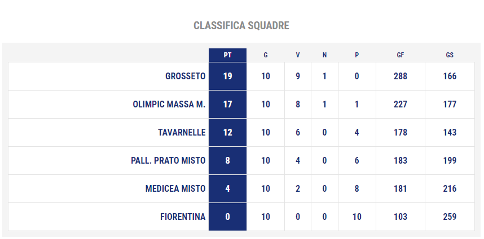Image resolution: width=484 pixels, height=239 pixels.
Task: Click the PT column header
Action: [227, 55]
